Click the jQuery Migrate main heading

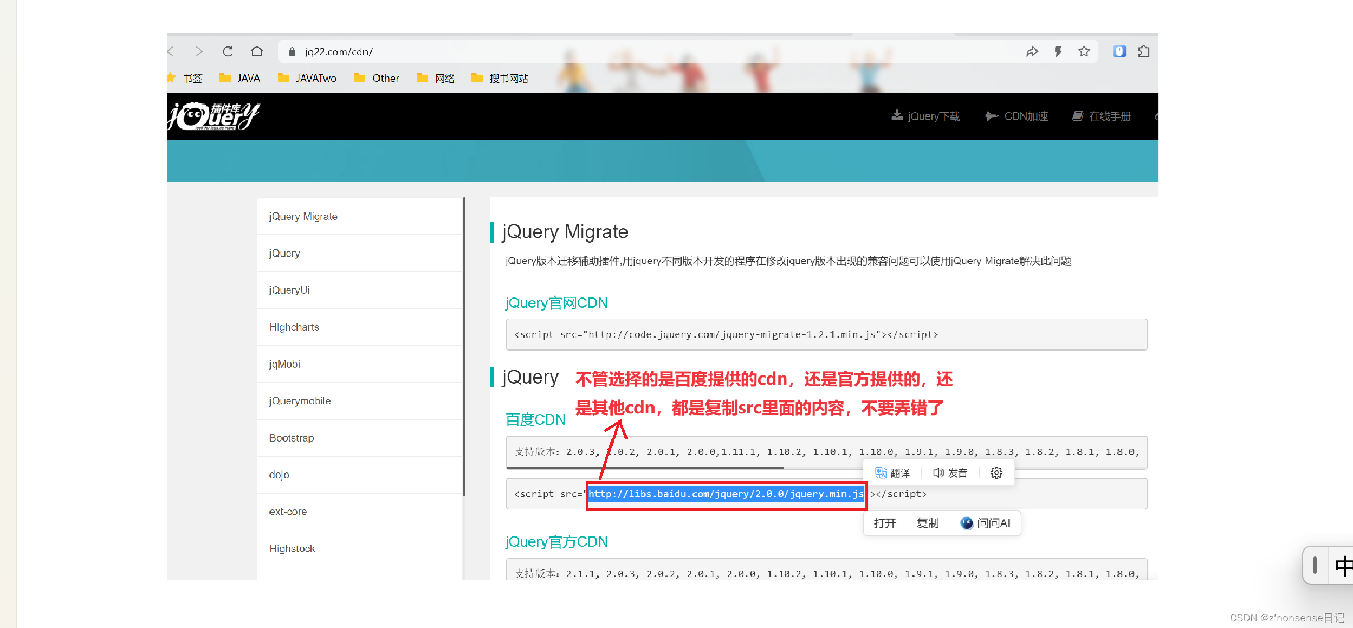565,231
